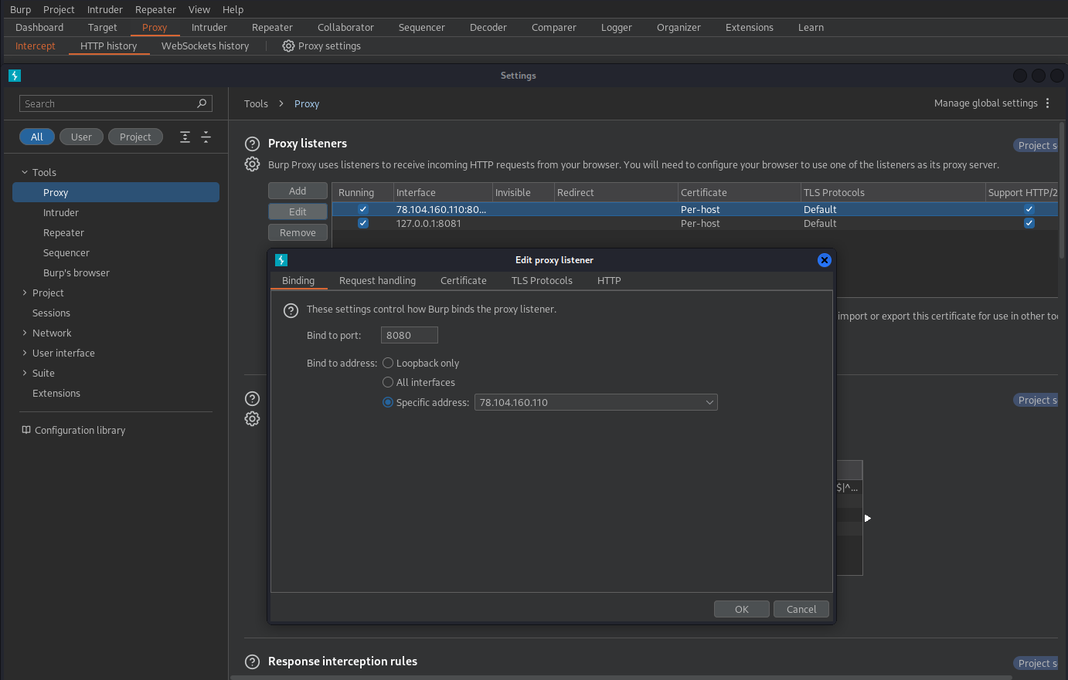Collapse the Tools tree node
The width and height of the screenshot is (1068, 680).
click(x=25, y=172)
